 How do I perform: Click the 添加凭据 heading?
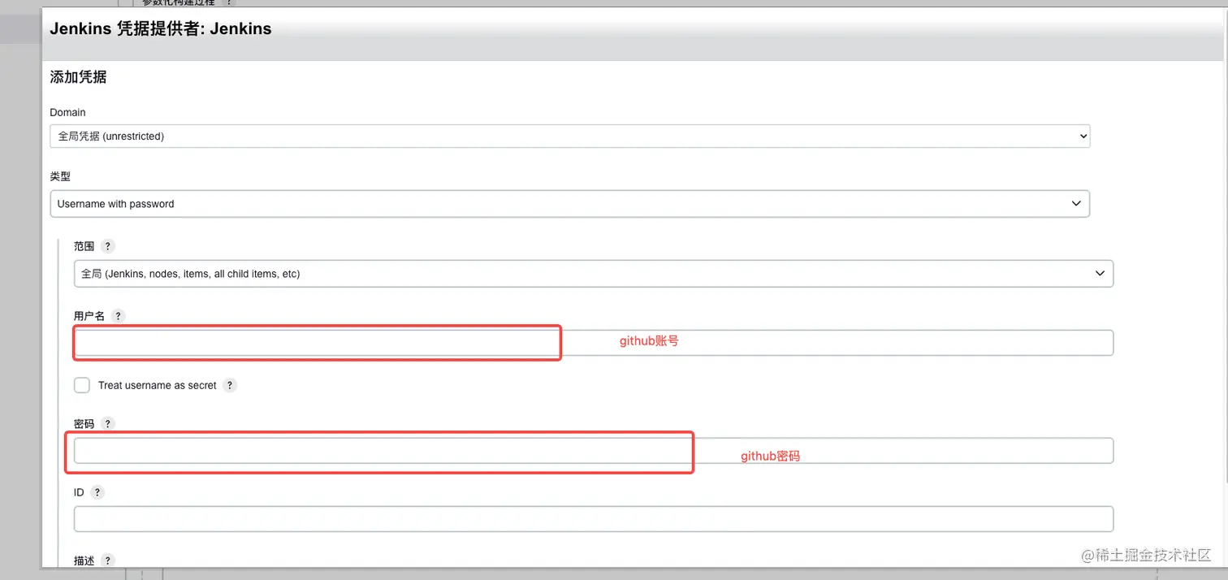[78, 77]
